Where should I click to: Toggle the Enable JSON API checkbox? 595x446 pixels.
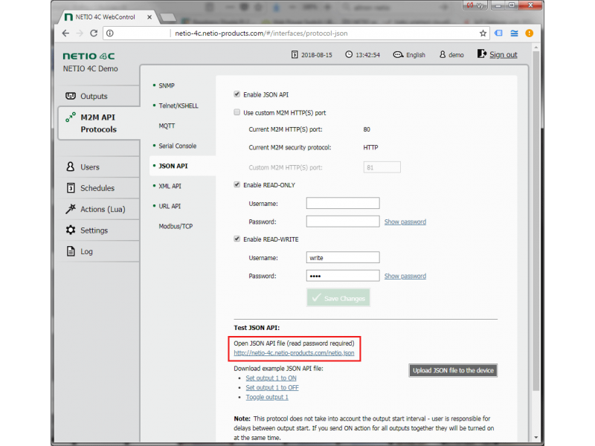pos(237,94)
